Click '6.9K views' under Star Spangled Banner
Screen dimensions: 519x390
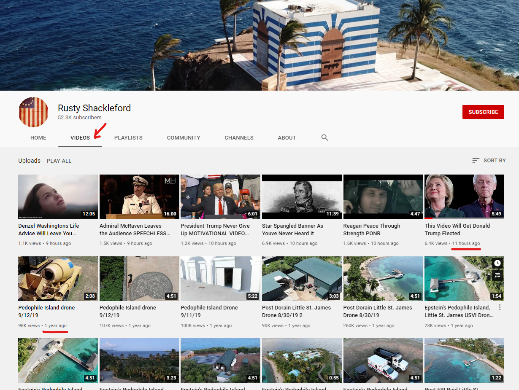point(273,244)
